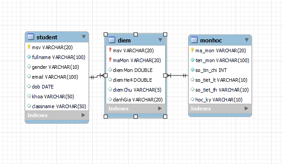Select the email VARCHAR(100) column row
The image size is (283, 164).
pyautogui.click(x=57, y=77)
